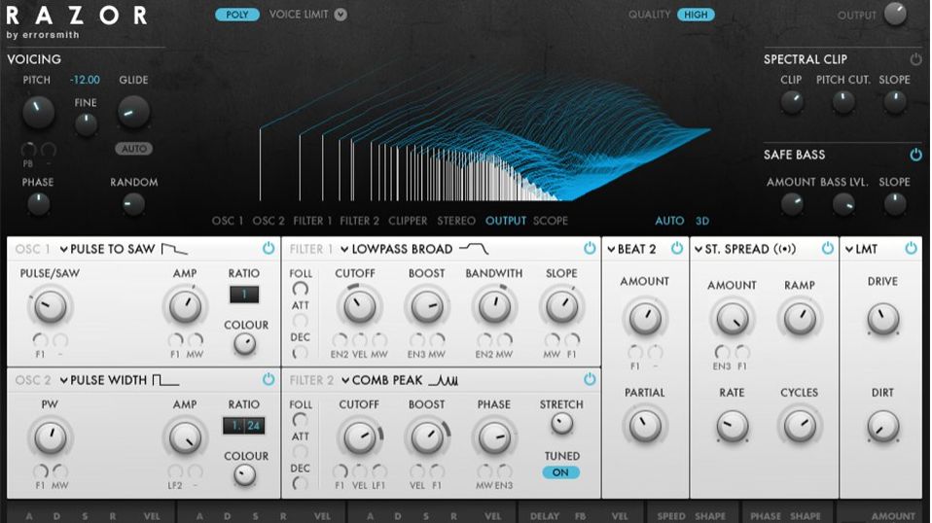932x523 pixels.
Task: Click the St. Spread Cycles knob
Action: [x=800, y=426]
